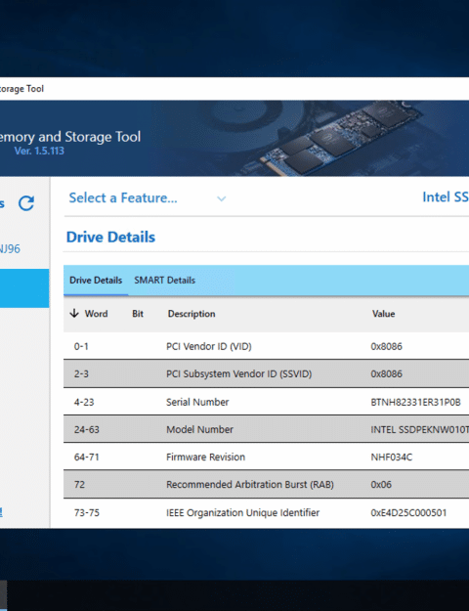Click the word range 64-71 cell
469x611 pixels.
coord(87,458)
